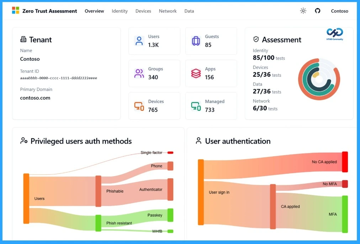Toggle the light/dark theme sun icon
Screen dimensions: 360x244
pos(303,11)
